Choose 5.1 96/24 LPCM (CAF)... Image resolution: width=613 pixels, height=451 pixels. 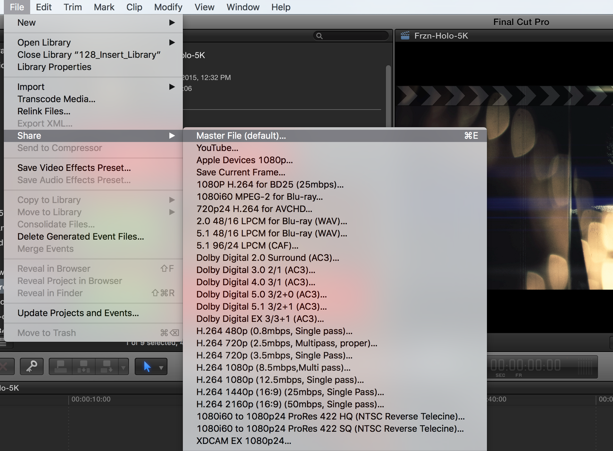[335, 245]
